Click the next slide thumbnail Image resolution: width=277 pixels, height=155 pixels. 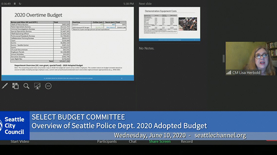click(x=169, y=24)
